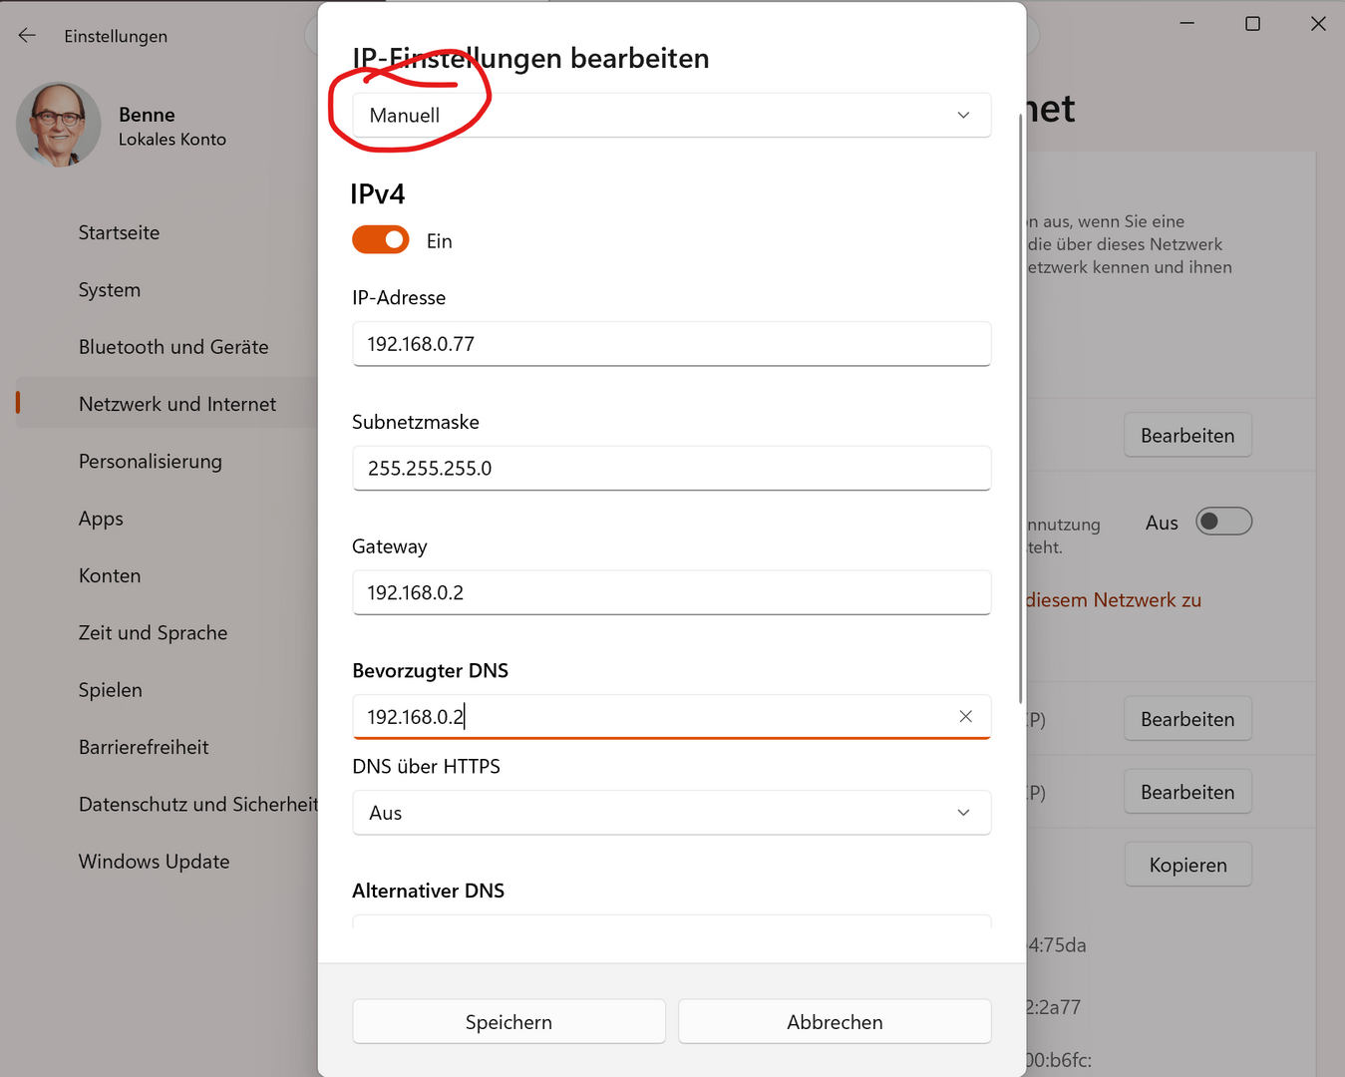Image resolution: width=1345 pixels, height=1077 pixels.
Task: Open Netzwerk und Internet settings
Action: point(177,404)
